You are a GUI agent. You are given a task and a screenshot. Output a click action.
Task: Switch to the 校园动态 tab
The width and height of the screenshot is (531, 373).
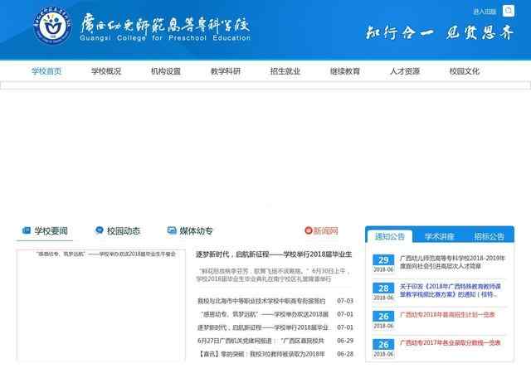(118, 230)
